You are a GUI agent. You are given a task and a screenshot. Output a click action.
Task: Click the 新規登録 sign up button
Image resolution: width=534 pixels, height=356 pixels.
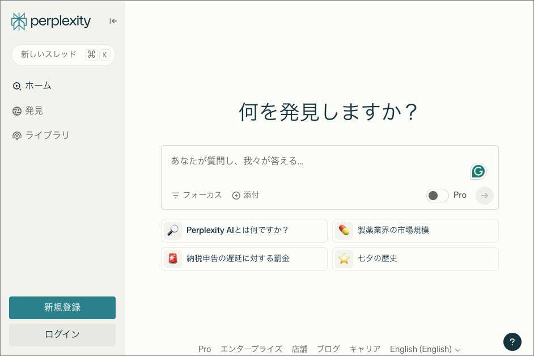click(x=62, y=308)
